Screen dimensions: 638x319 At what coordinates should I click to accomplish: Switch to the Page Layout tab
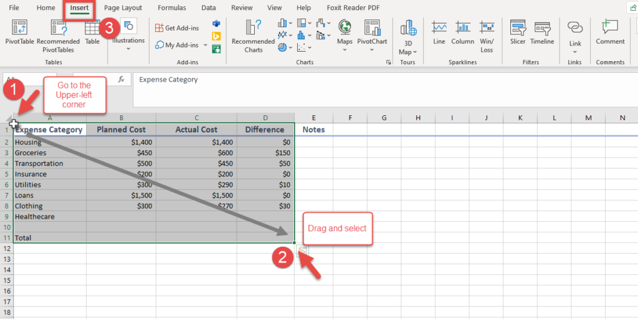123,7
